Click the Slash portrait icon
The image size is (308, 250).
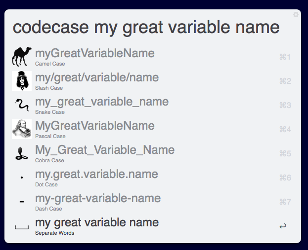click(x=22, y=81)
